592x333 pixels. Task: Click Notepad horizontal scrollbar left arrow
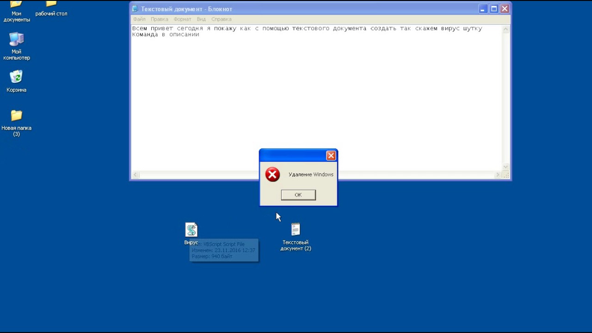(x=136, y=175)
